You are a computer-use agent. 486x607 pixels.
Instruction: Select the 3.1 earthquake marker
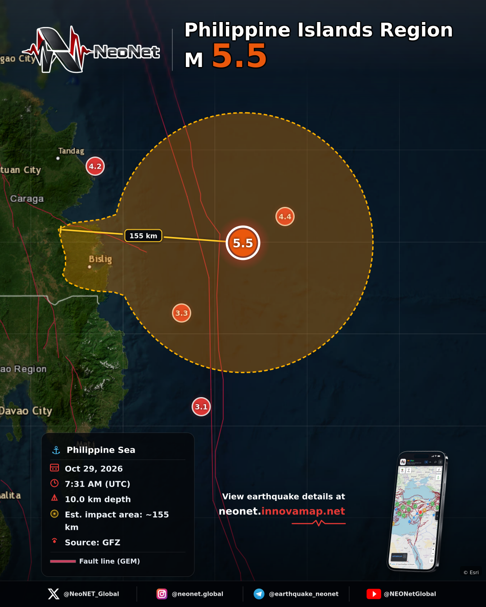click(201, 407)
